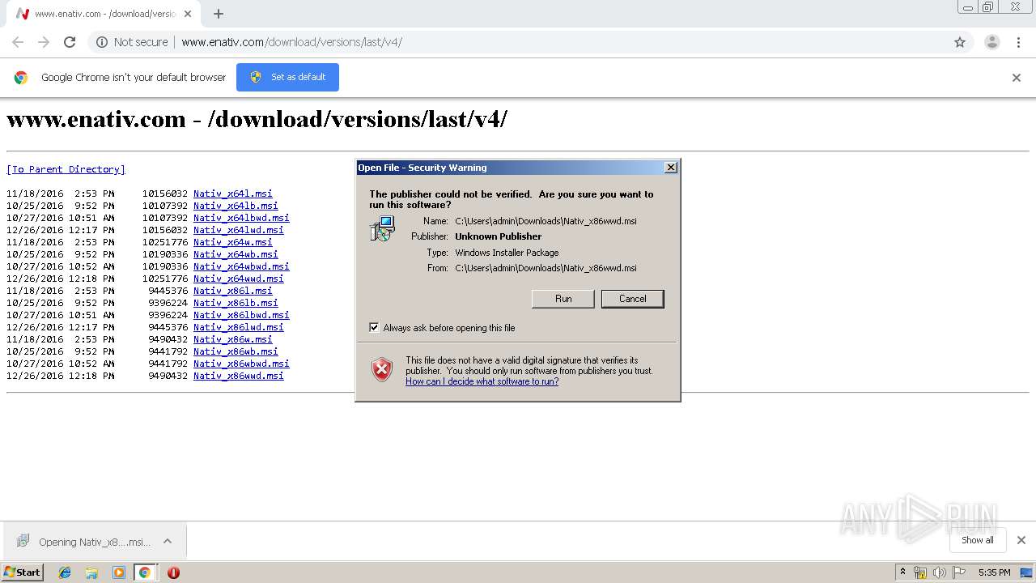The width and height of the screenshot is (1036, 583).
Task: Click the Not secure site info icon
Action: (102, 42)
